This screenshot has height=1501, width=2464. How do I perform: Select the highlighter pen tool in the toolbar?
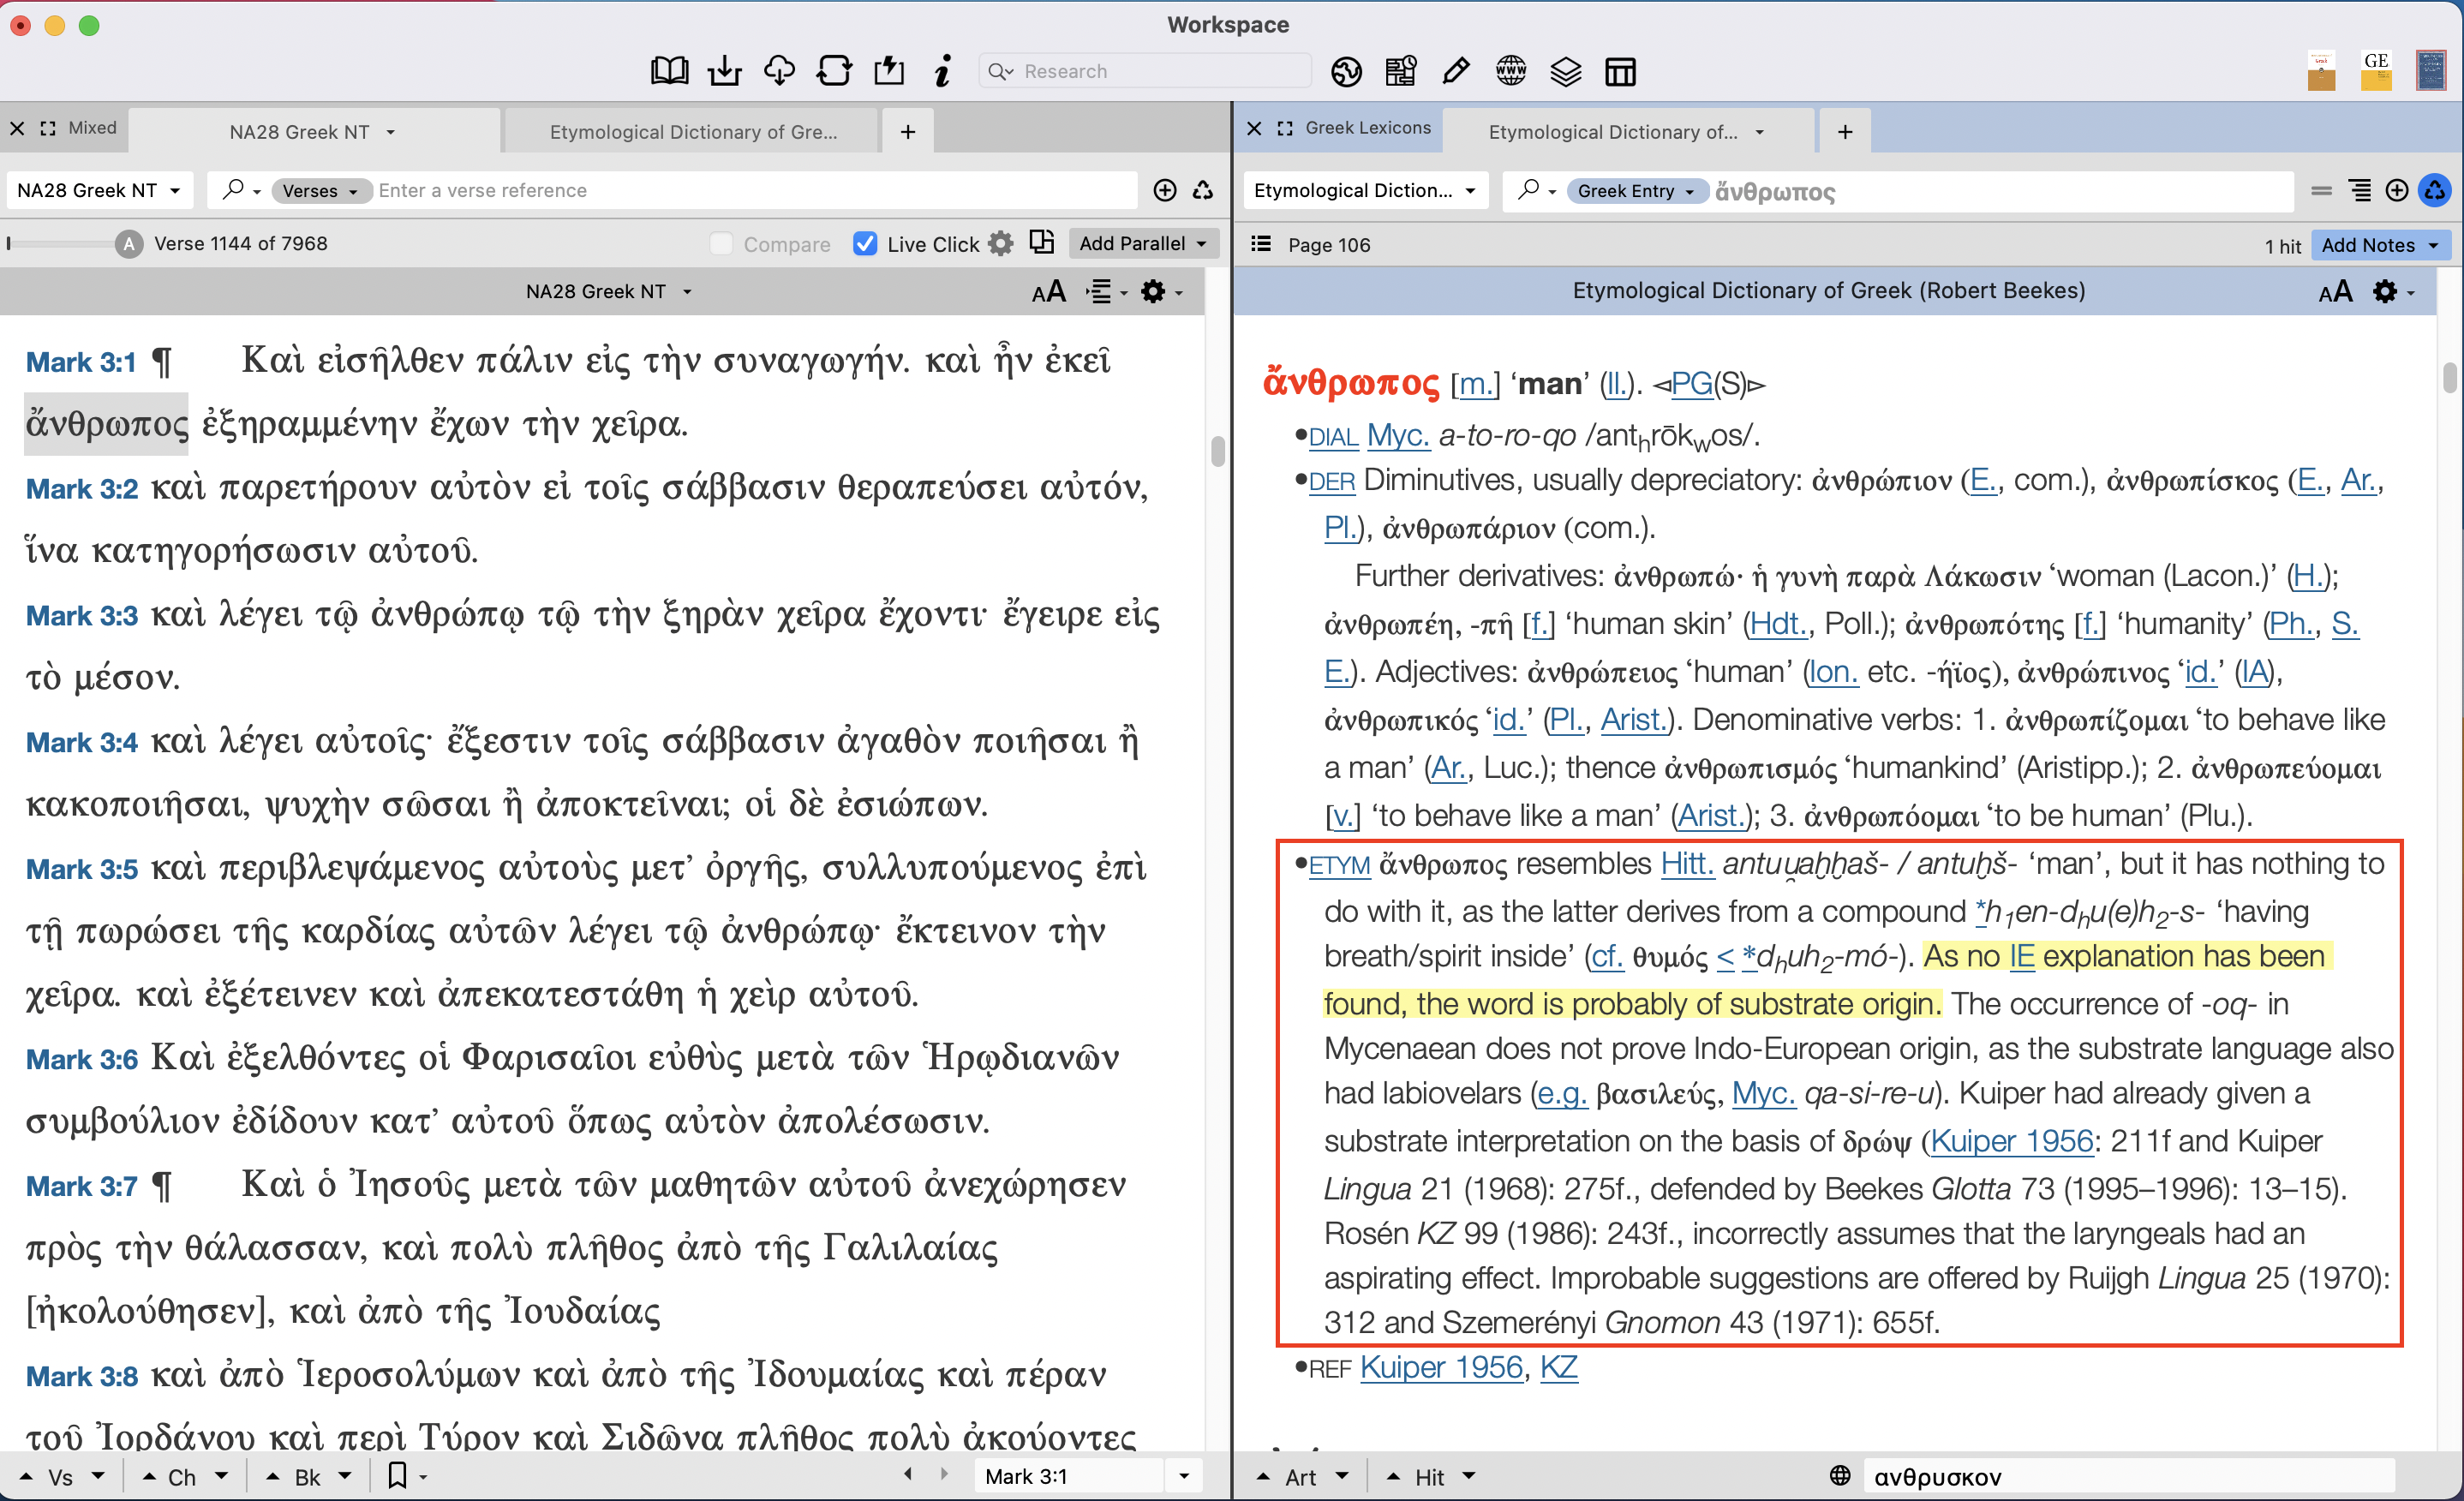point(1455,70)
